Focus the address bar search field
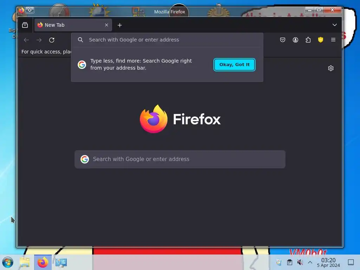Viewport: 360px width, 270px height. click(167, 40)
